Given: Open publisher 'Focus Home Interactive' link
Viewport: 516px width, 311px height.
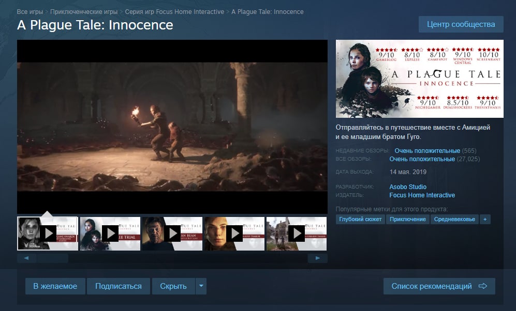Looking at the screenshot, I should point(422,195).
